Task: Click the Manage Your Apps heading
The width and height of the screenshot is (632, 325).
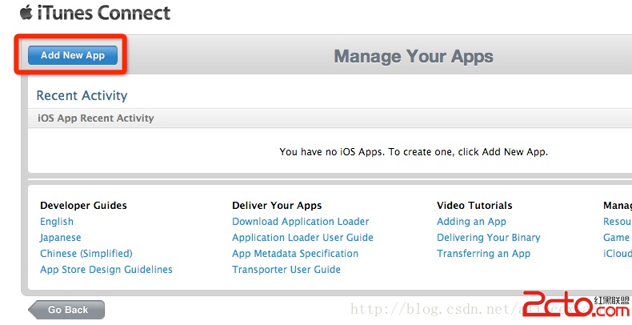Action: pyautogui.click(x=414, y=57)
